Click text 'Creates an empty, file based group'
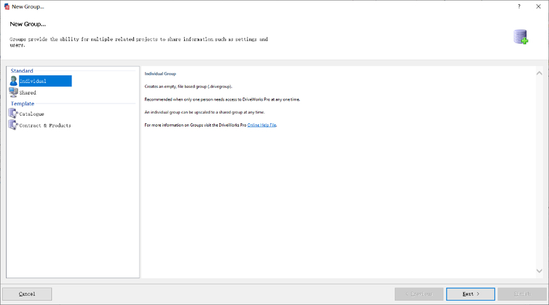 pos(188,86)
